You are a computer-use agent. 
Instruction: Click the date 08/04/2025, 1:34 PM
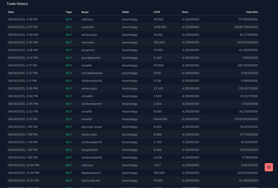[x=23, y=142]
